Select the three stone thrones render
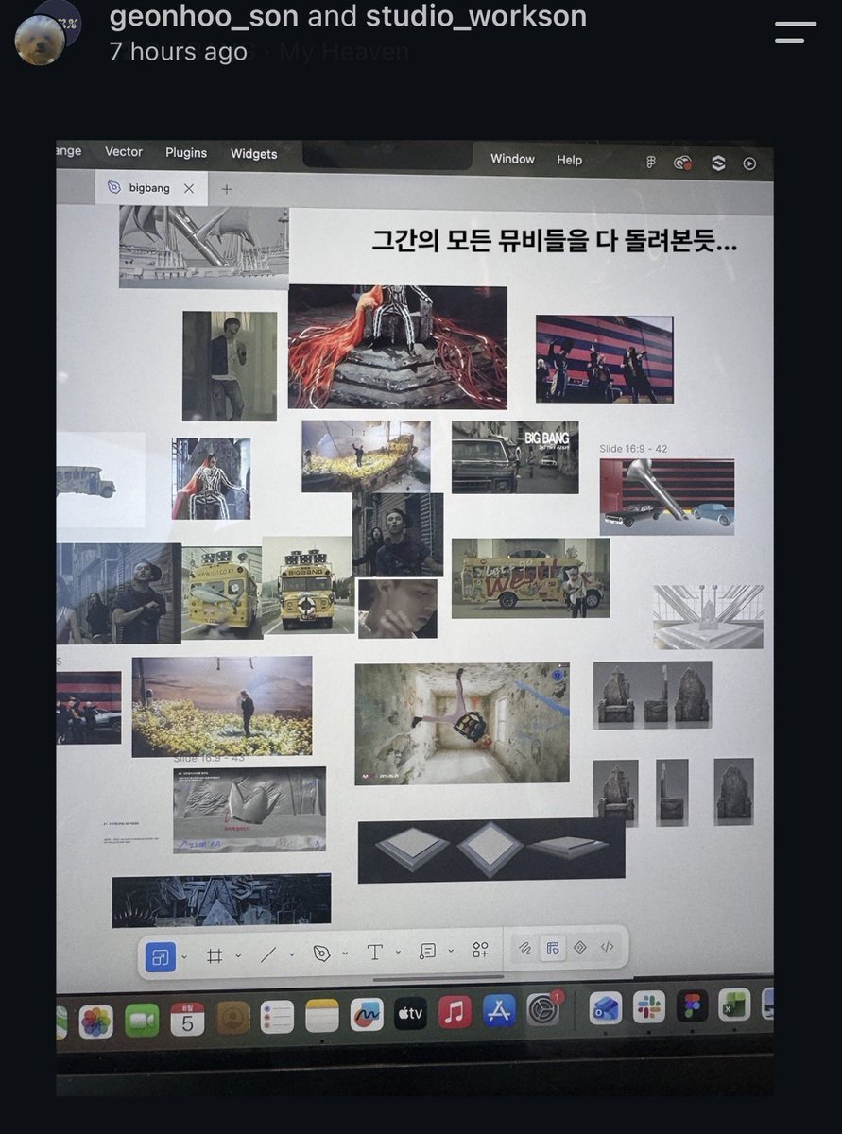Screen dimensions: 842x1134 coord(652,696)
